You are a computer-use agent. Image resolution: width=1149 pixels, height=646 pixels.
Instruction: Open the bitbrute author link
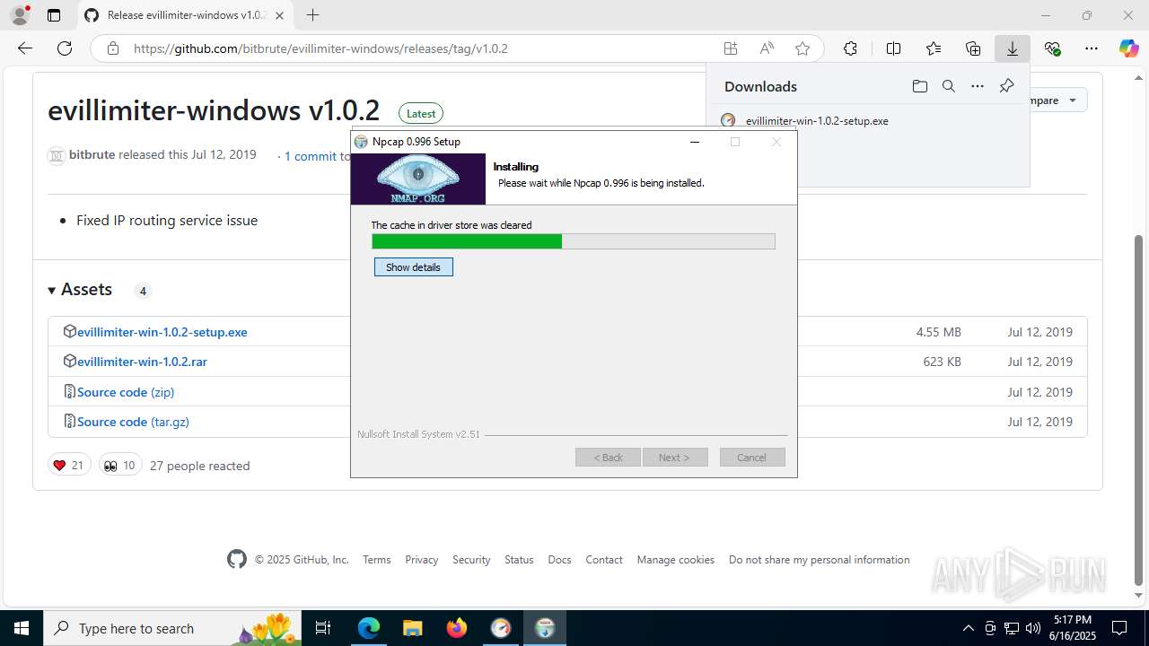pos(92,154)
